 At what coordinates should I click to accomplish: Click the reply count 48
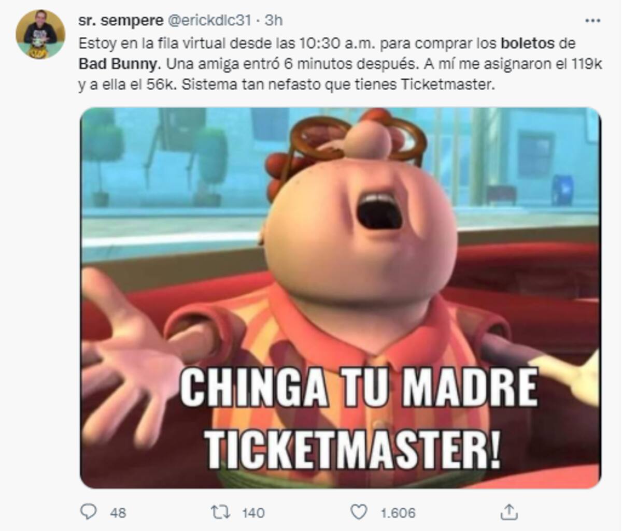pos(118,513)
